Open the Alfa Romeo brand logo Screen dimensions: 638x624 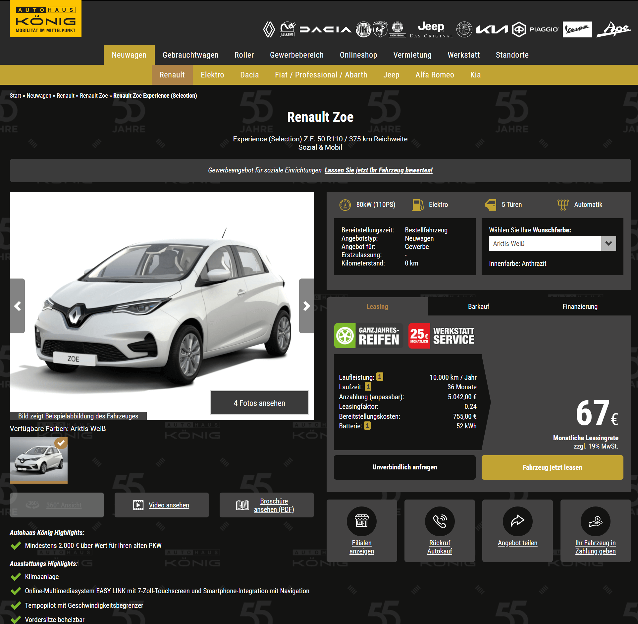(x=464, y=29)
